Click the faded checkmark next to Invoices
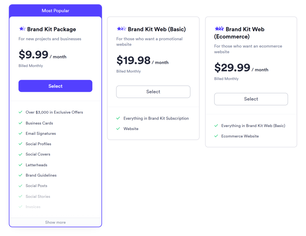 click(x=20, y=206)
